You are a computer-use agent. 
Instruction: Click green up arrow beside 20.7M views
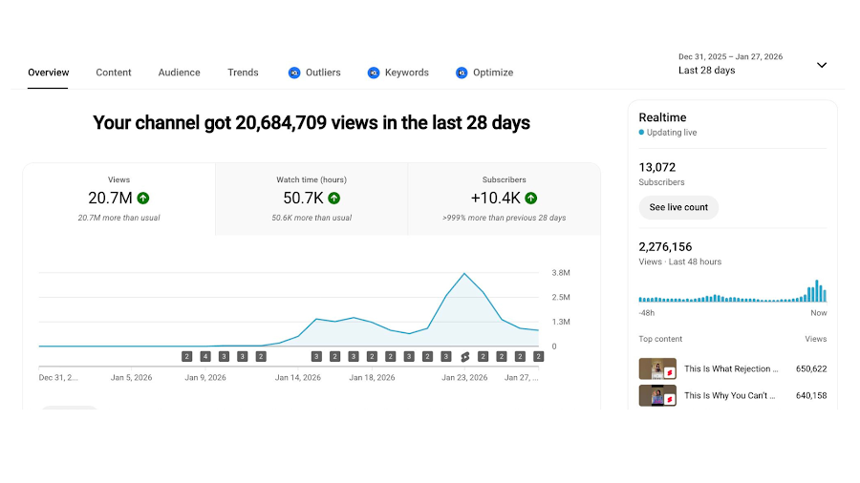(143, 199)
